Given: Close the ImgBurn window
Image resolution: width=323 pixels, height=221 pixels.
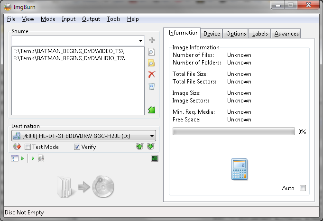Looking at the screenshot, I should pos(308,5).
